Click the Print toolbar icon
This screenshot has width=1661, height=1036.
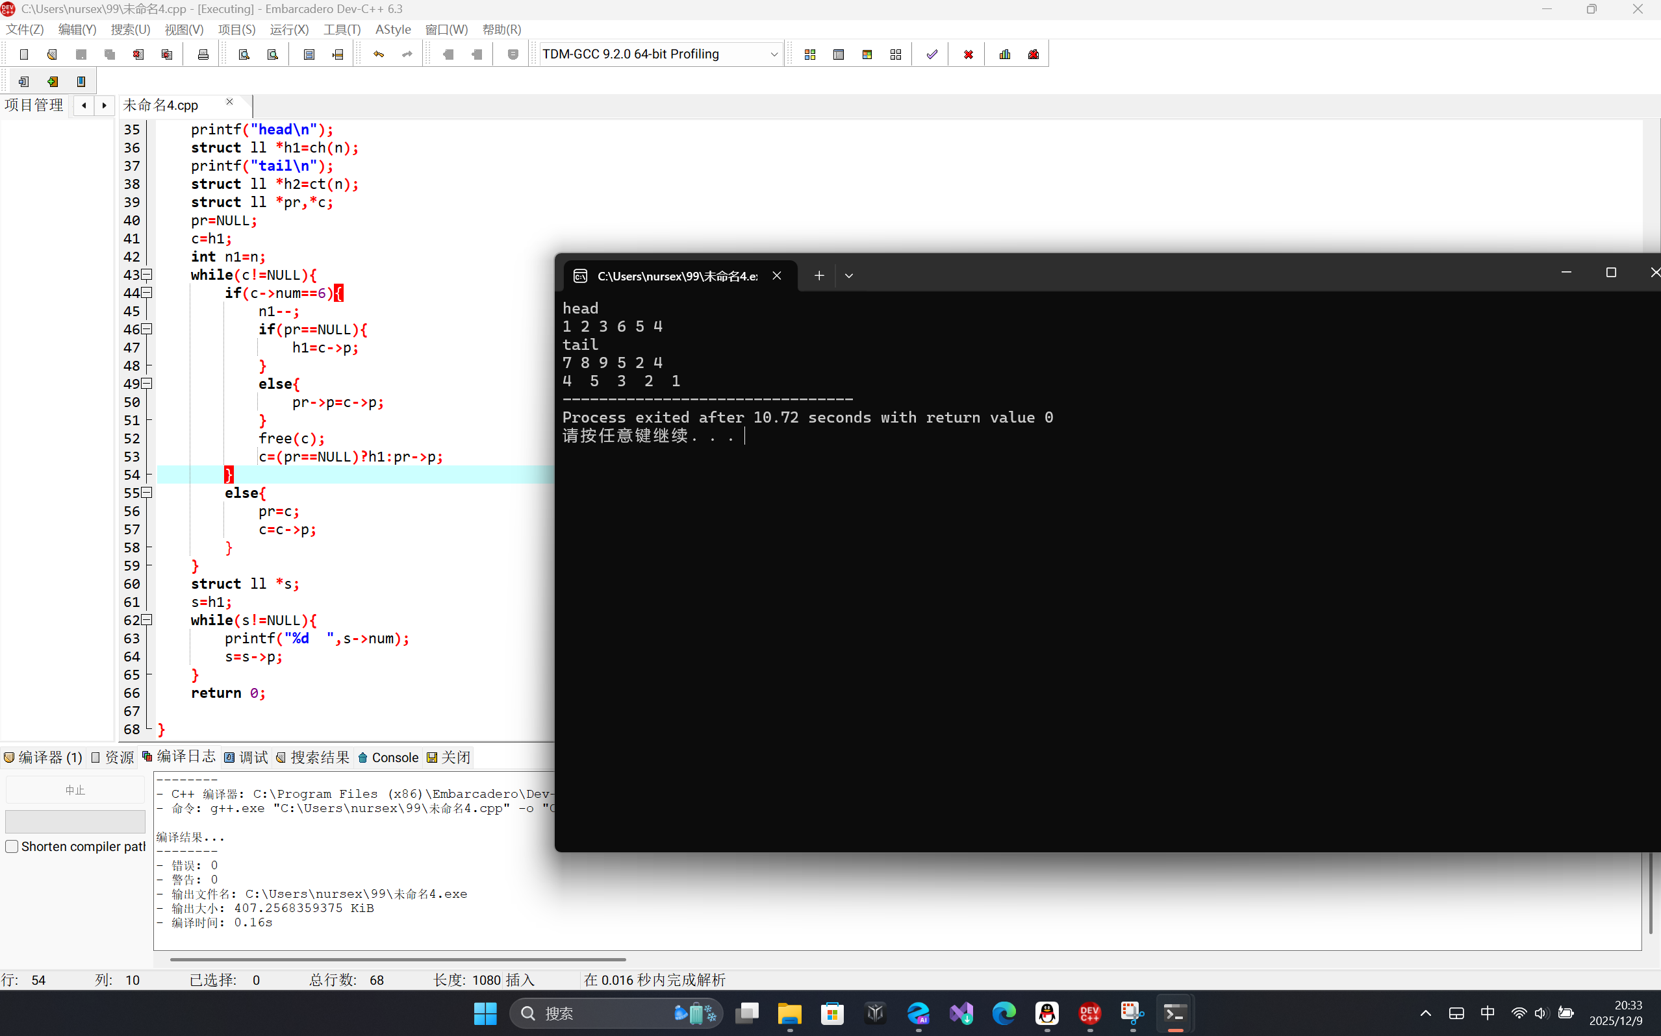point(203,54)
